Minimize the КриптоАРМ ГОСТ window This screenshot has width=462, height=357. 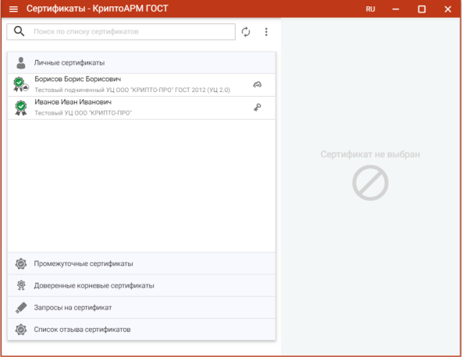396,9
